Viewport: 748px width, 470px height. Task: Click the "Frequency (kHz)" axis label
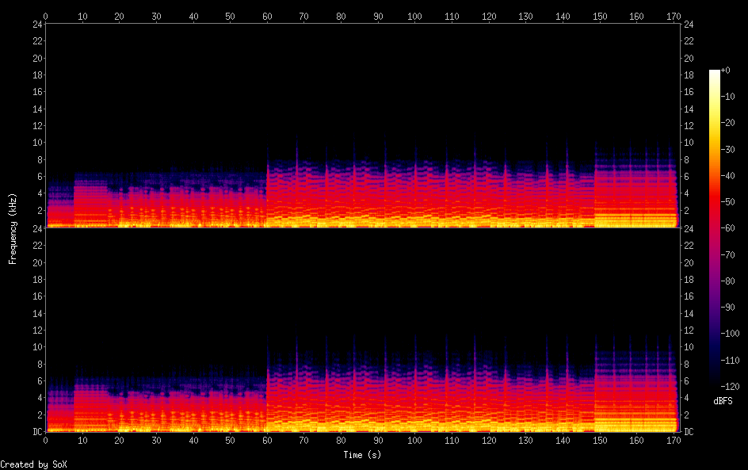13,227
